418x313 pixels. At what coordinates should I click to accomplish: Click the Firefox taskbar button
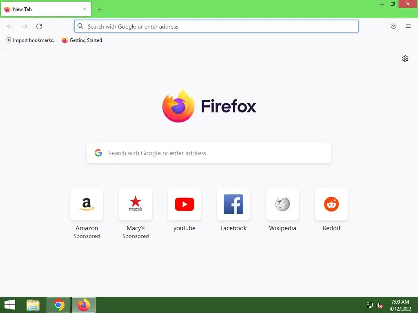click(x=84, y=305)
